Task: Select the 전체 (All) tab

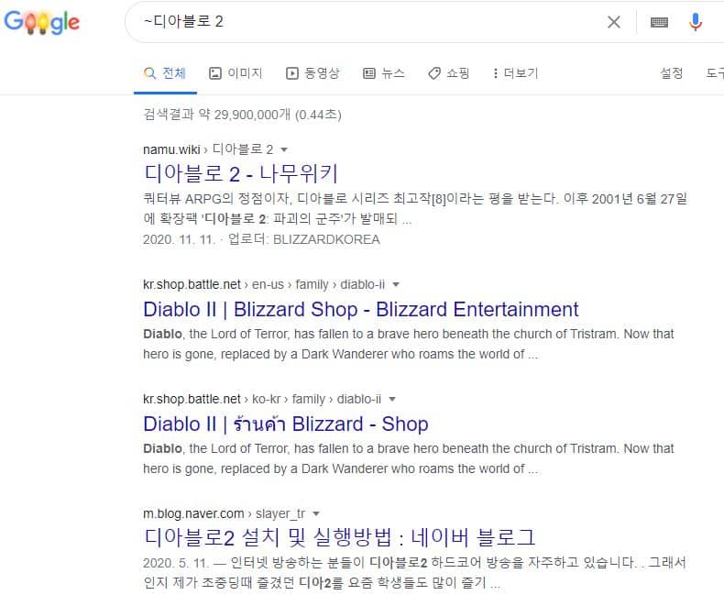Action: point(165,73)
